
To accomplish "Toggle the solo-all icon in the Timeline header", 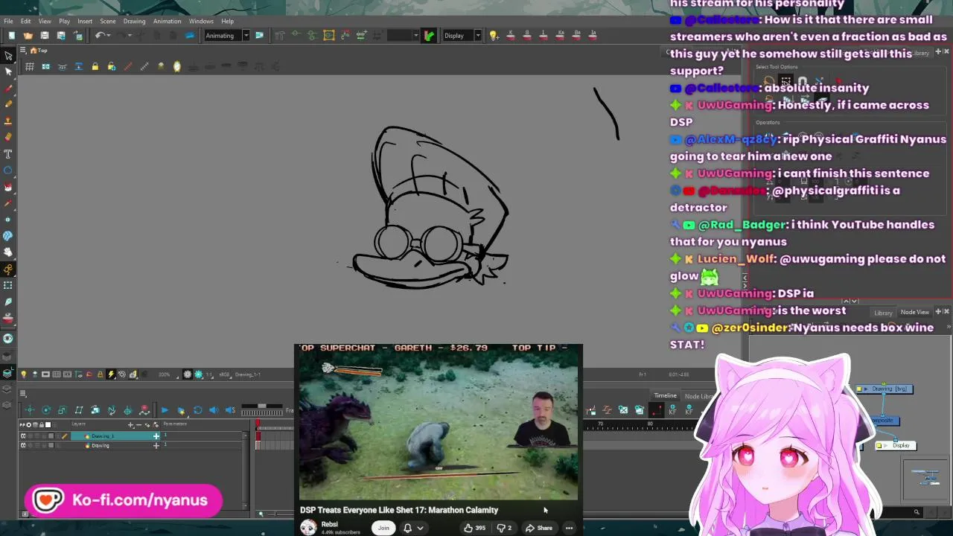I will [x=28, y=424].
